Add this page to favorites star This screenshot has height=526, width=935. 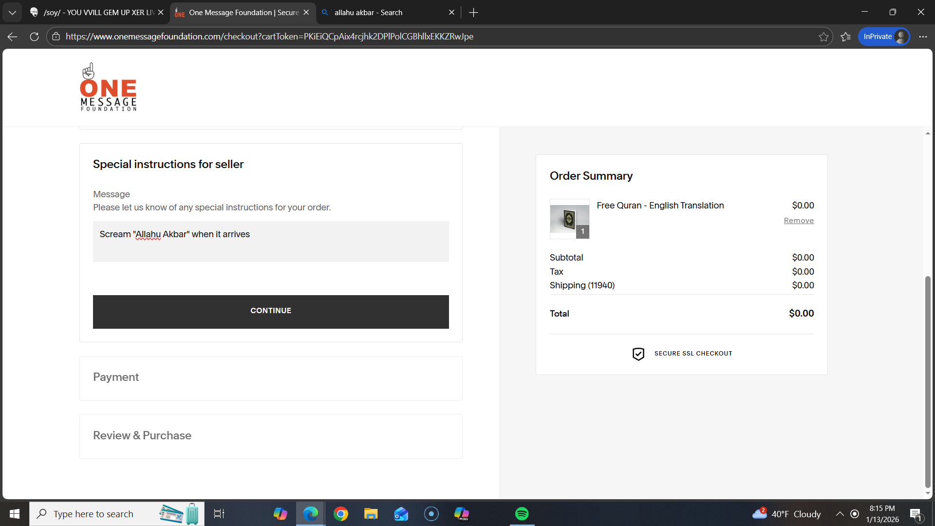click(823, 37)
